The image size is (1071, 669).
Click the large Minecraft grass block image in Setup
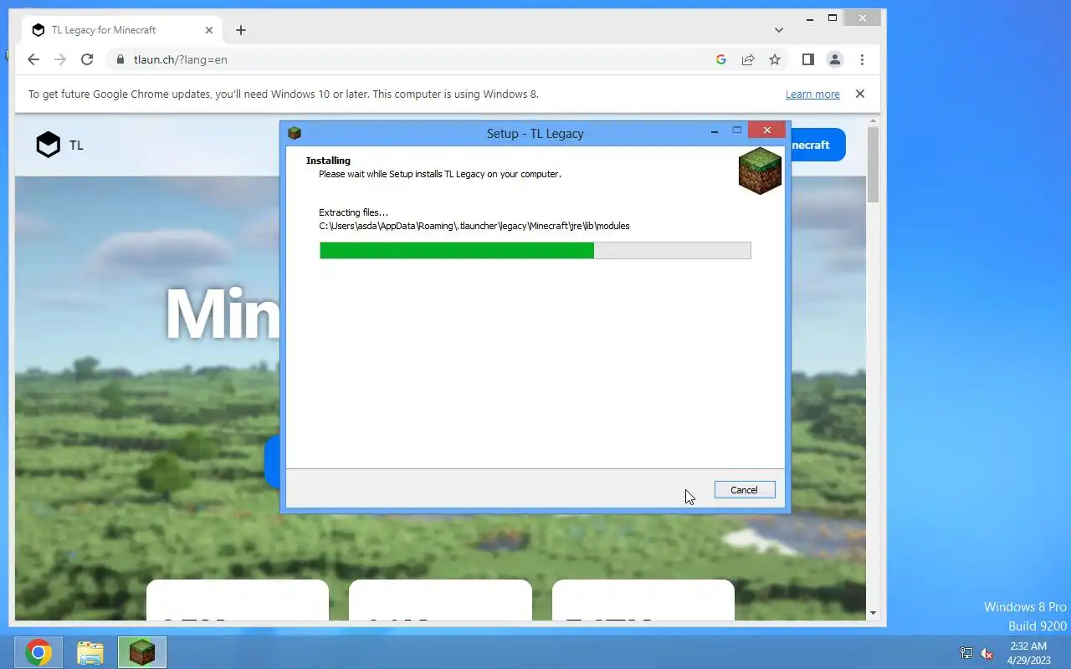[x=760, y=171]
